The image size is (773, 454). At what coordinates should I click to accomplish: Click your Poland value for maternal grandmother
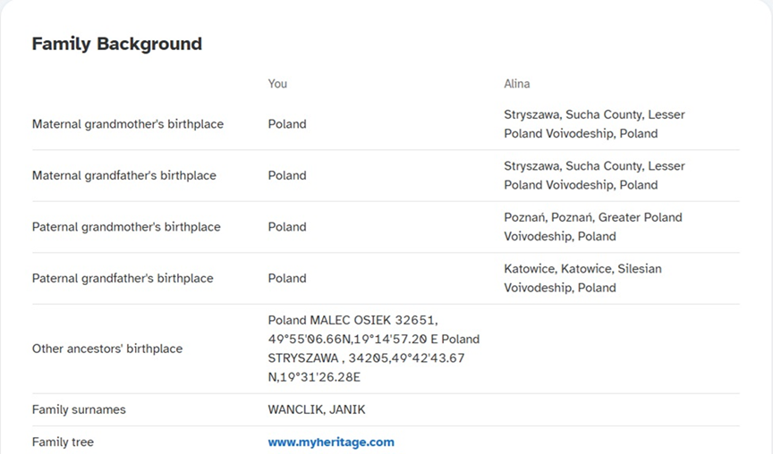pyautogui.click(x=287, y=124)
